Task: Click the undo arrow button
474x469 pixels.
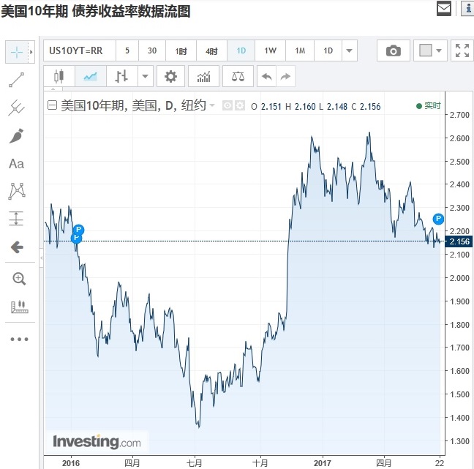Action: [266, 76]
